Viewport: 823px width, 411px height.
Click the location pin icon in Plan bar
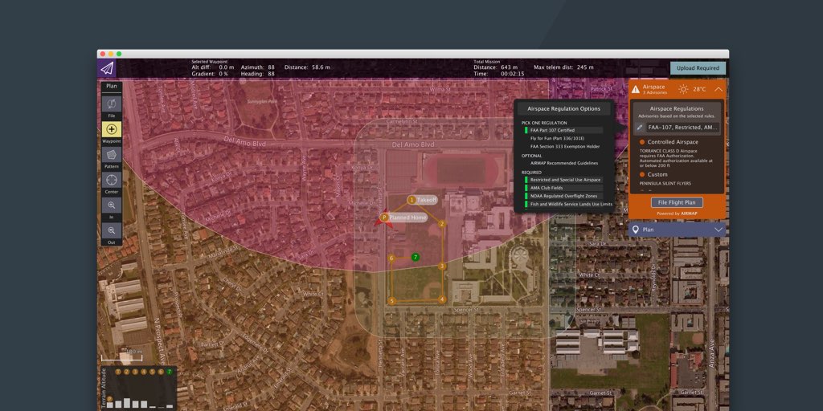click(635, 230)
